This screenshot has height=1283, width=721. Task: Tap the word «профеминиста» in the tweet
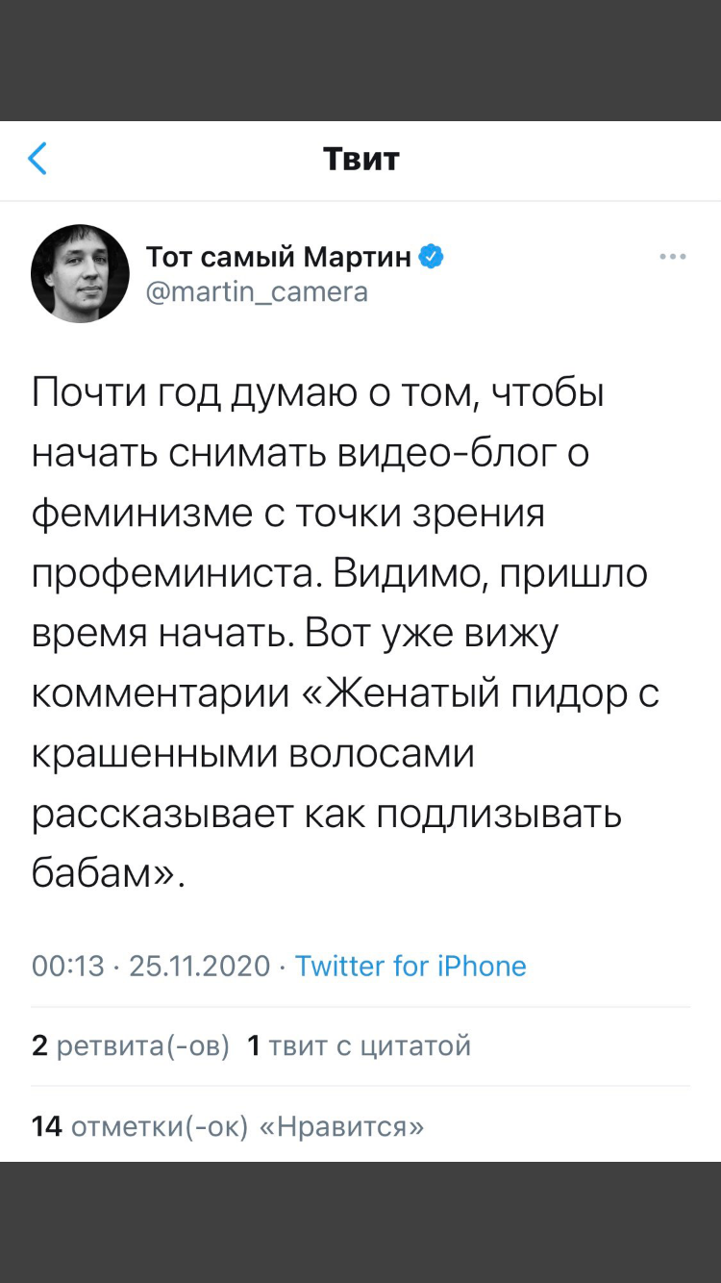[177, 574]
